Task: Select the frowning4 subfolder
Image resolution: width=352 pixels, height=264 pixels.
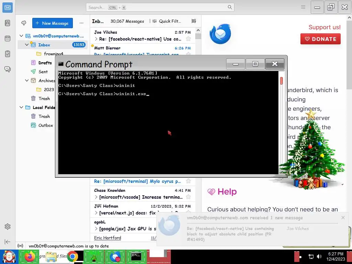Action: pyautogui.click(x=53, y=54)
